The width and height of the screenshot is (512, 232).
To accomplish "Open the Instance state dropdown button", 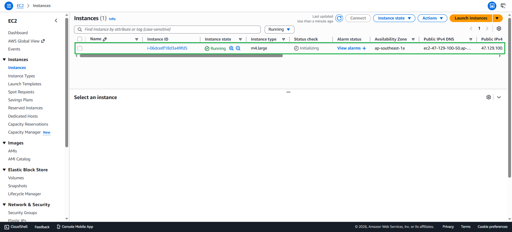I will point(394,18).
